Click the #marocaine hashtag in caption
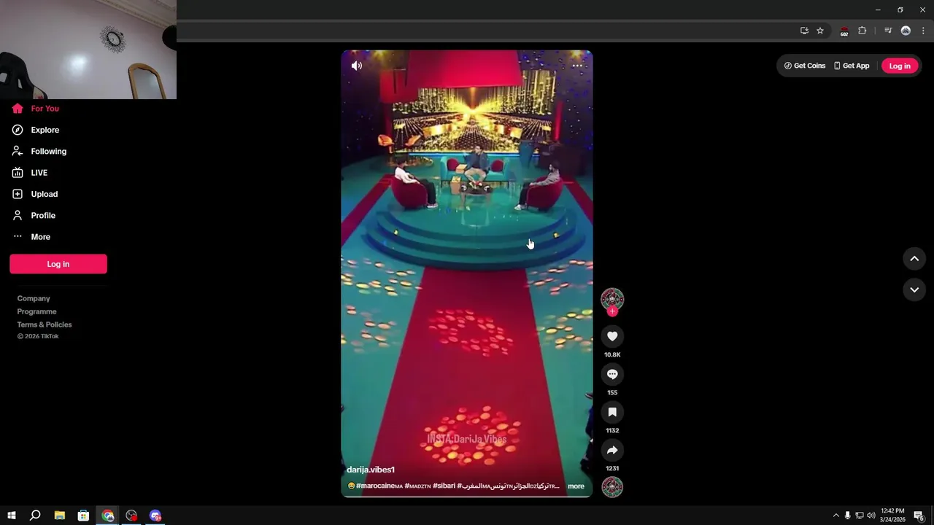The height and width of the screenshot is (525, 934). pyautogui.click(x=379, y=486)
